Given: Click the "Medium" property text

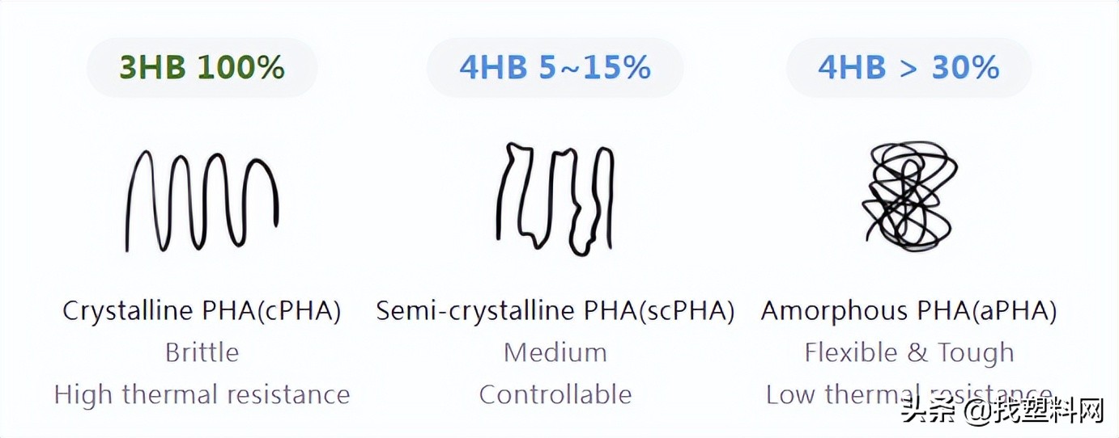Looking at the screenshot, I should tap(555, 352).
